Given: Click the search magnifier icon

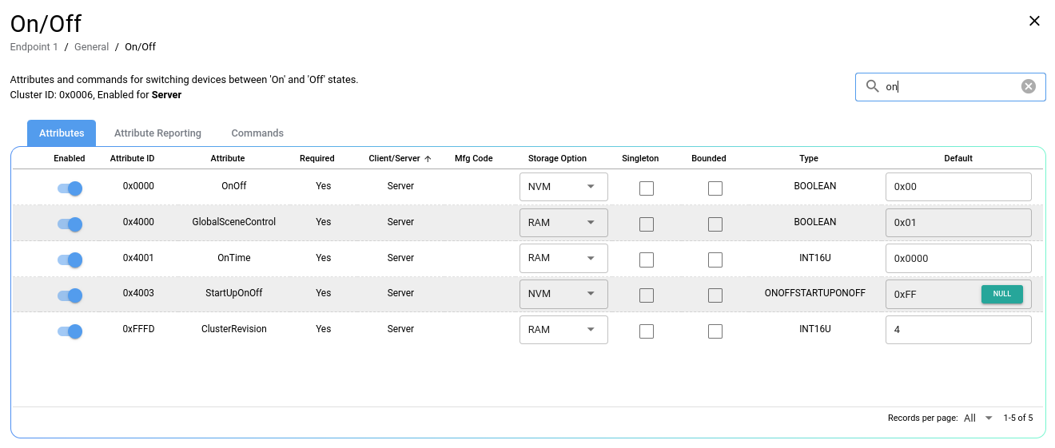Looking at the screenshot, I should [x=872, y=86].
